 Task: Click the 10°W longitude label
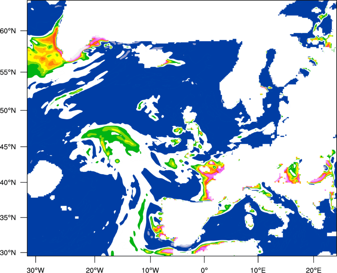tap(150, 270)
